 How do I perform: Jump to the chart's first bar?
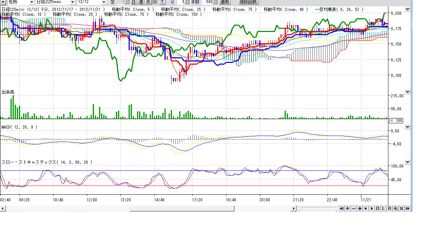click(x=342, y=208)
